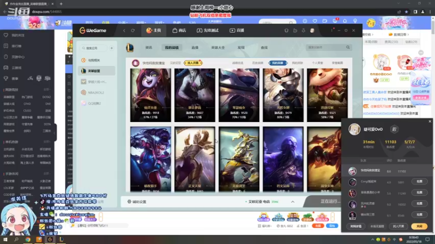Click the summoner search field

point(325,47)
